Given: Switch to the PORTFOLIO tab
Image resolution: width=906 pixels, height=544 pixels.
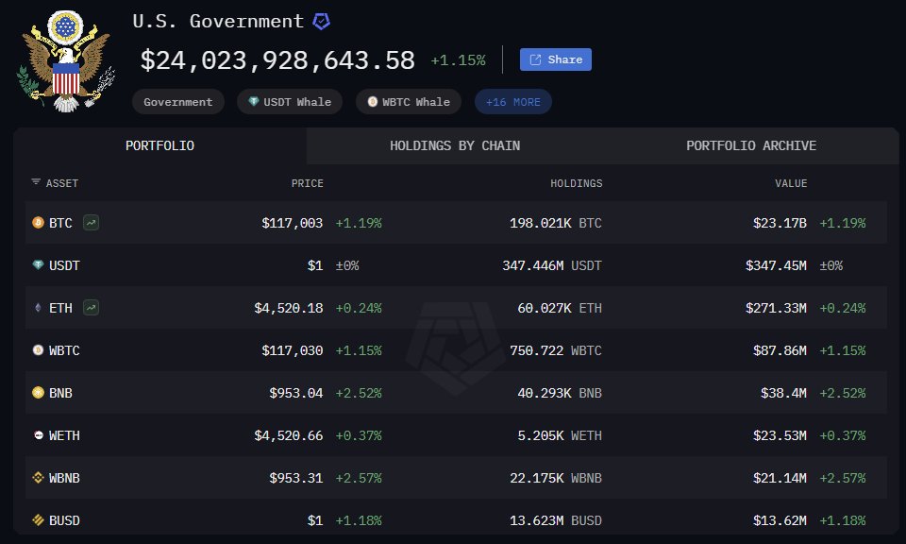Looking at the screenshot, I should (x=160, y=145).
